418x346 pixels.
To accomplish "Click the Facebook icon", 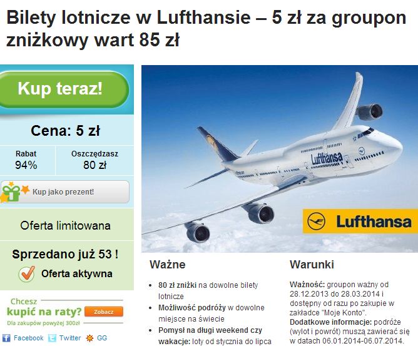I will click(6, 338).
